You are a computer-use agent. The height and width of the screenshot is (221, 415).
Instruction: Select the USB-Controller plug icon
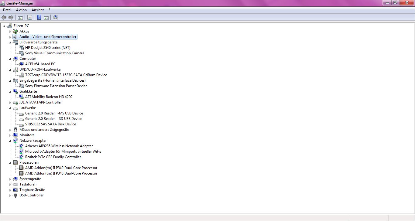[15, 195]
